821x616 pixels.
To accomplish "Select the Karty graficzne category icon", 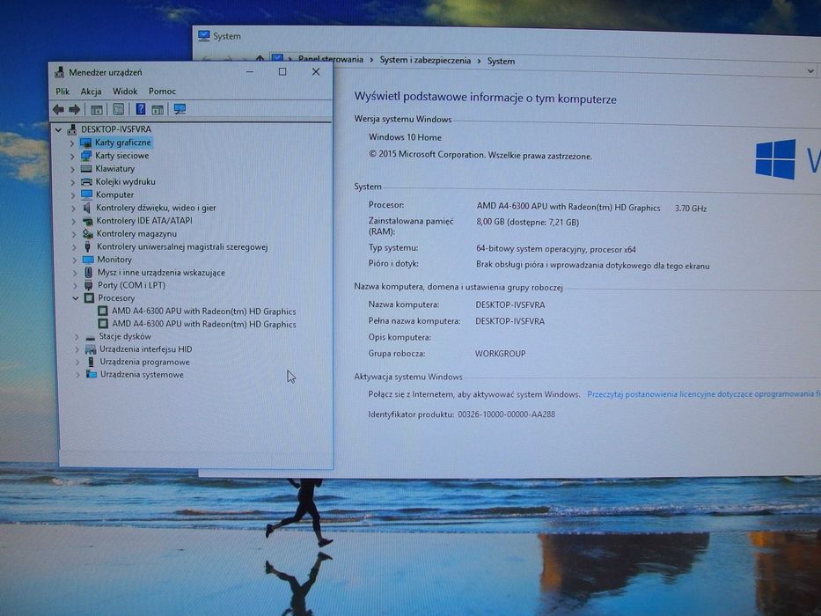I will coord(86,143).
